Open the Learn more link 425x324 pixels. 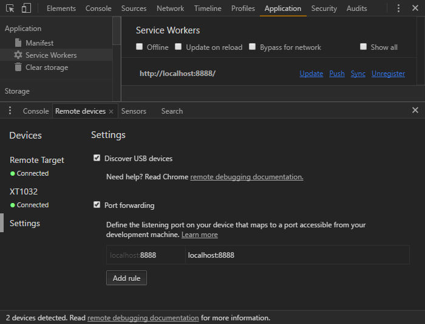(199, 235)
